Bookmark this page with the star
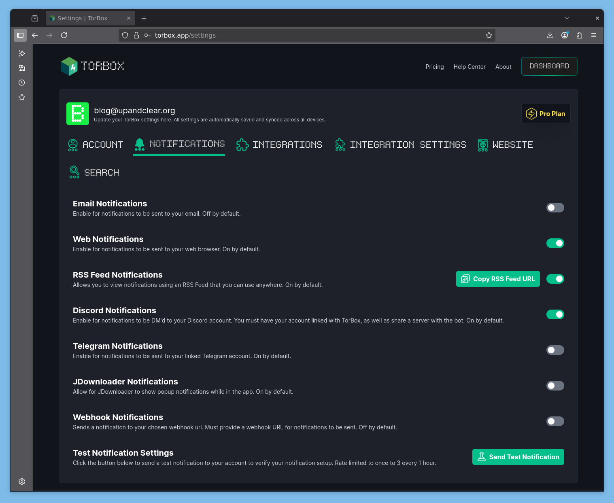Viewport: 614px width, 503px height. click(489, 35)
